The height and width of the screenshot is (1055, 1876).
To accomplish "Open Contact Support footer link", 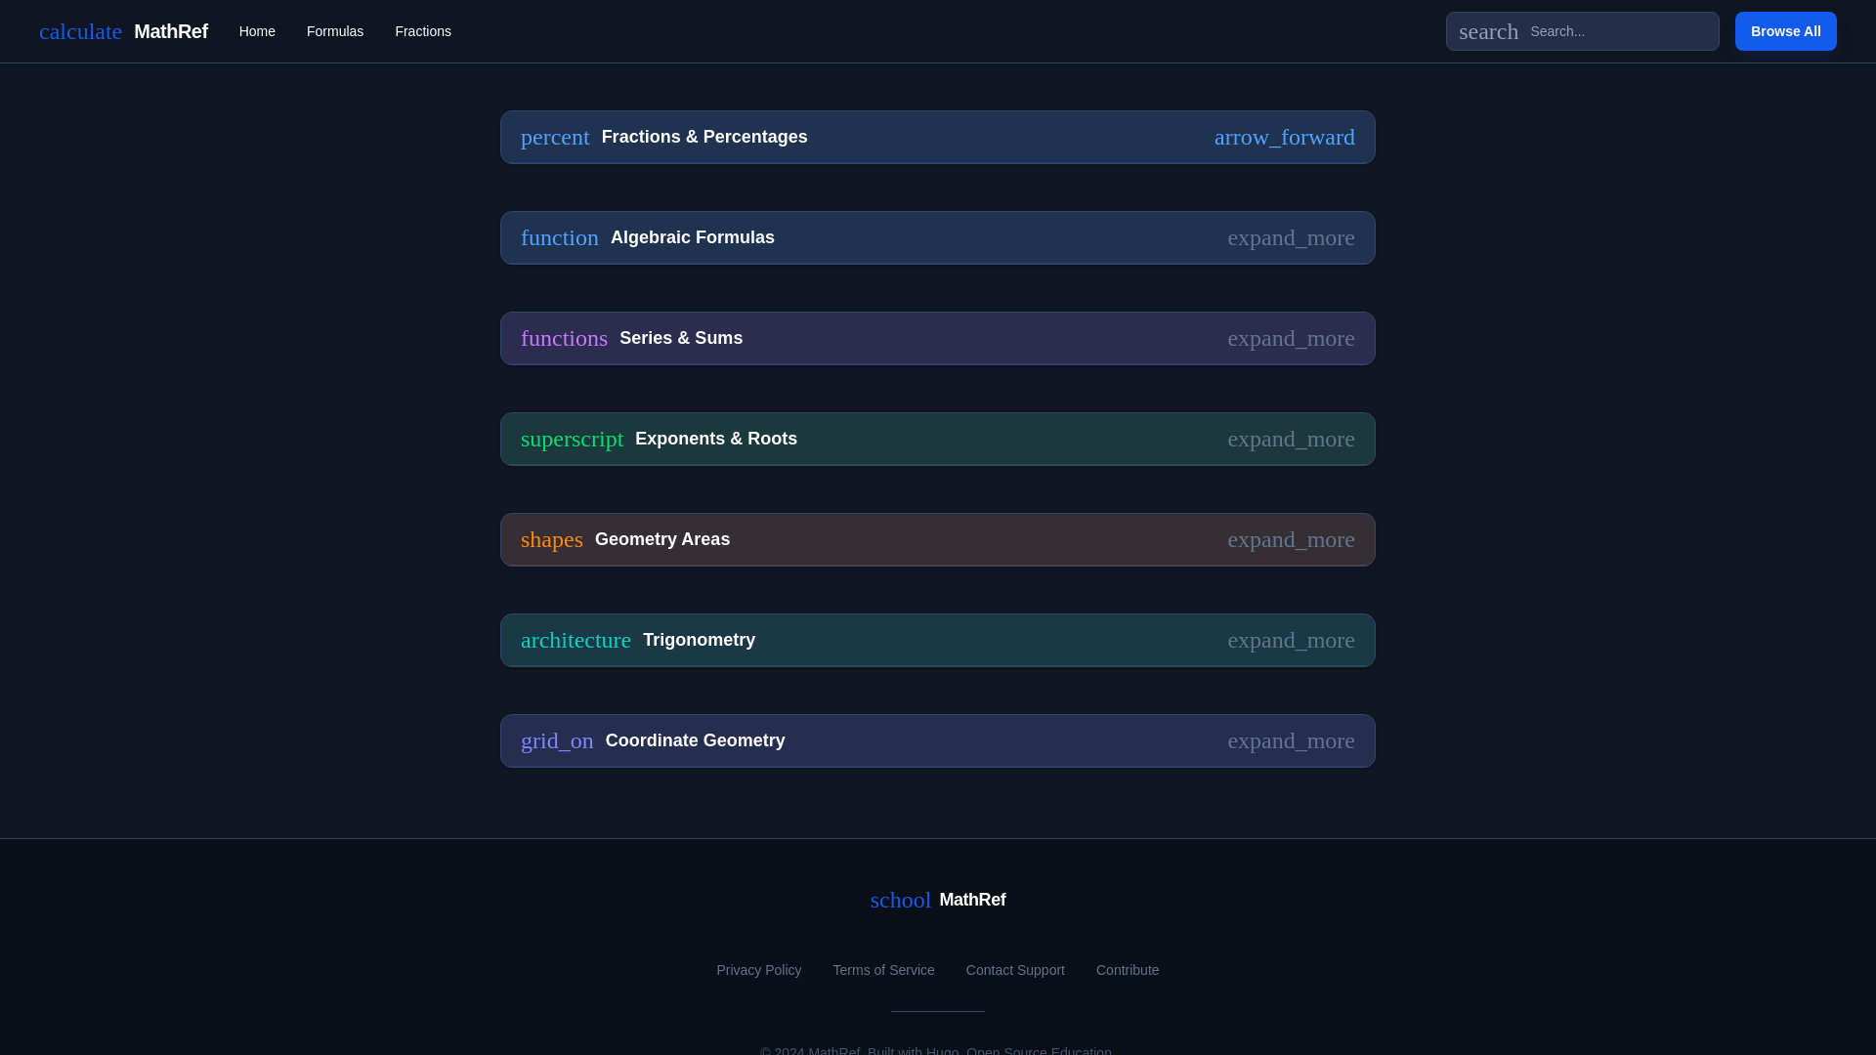I will tap(1015, 970).
